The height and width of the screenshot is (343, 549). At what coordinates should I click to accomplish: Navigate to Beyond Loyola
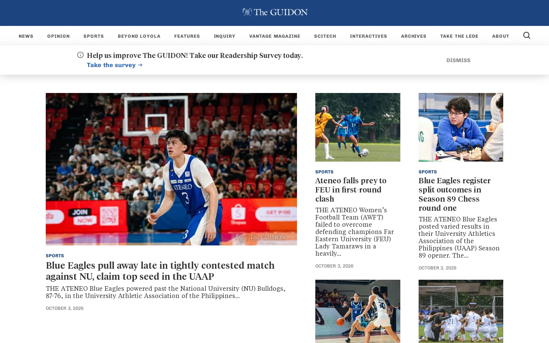click(x=139, y=36)
